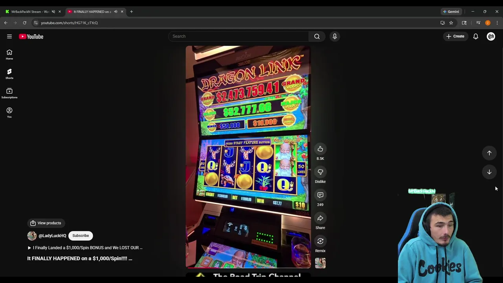This screenshot has width=503, height=283.
Task: Go to the next Short
Action: point(489,172)
